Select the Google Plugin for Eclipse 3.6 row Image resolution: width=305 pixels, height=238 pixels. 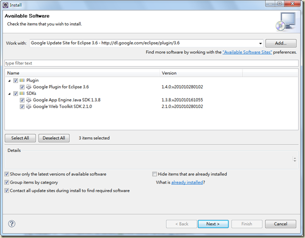pyautogui.click(x=61, y=87)
